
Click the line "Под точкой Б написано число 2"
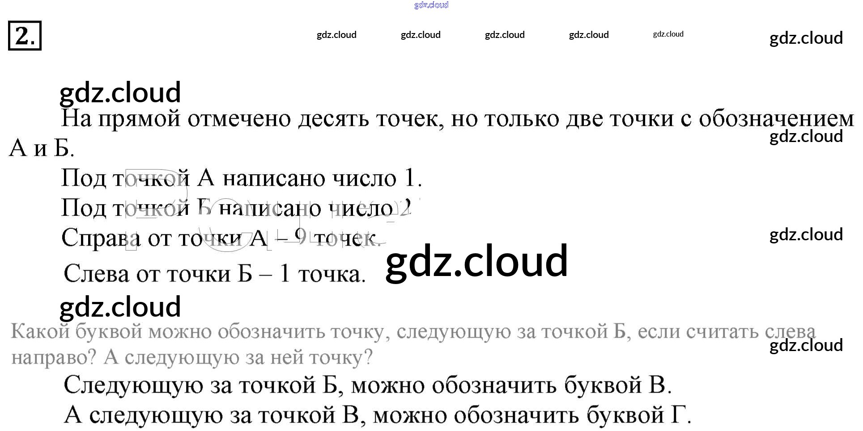click(236, 208)
